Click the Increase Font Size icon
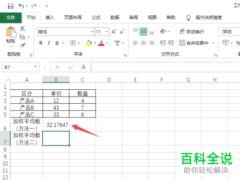 point(114,32)
